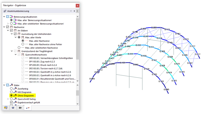Click the Nachweise design-check icon

tap(11, 27)
